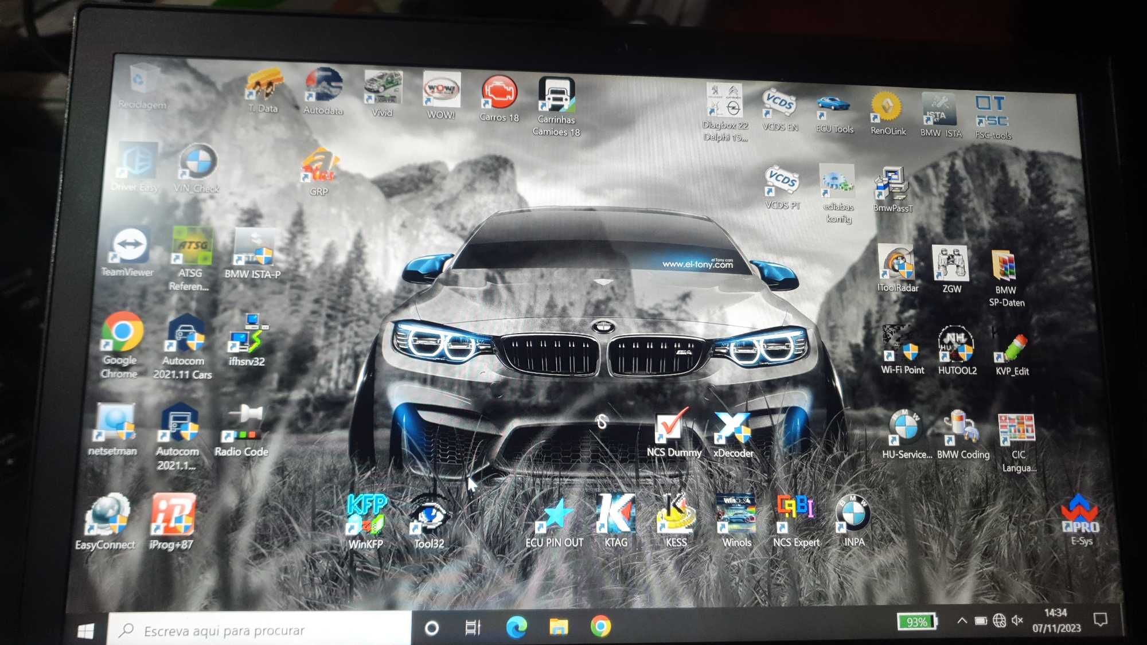The width and height of the screenshot is (1147, 645).
Task: Open TeamViewer from the desktop
Action: pyautogui.click(x=128, y=252)
